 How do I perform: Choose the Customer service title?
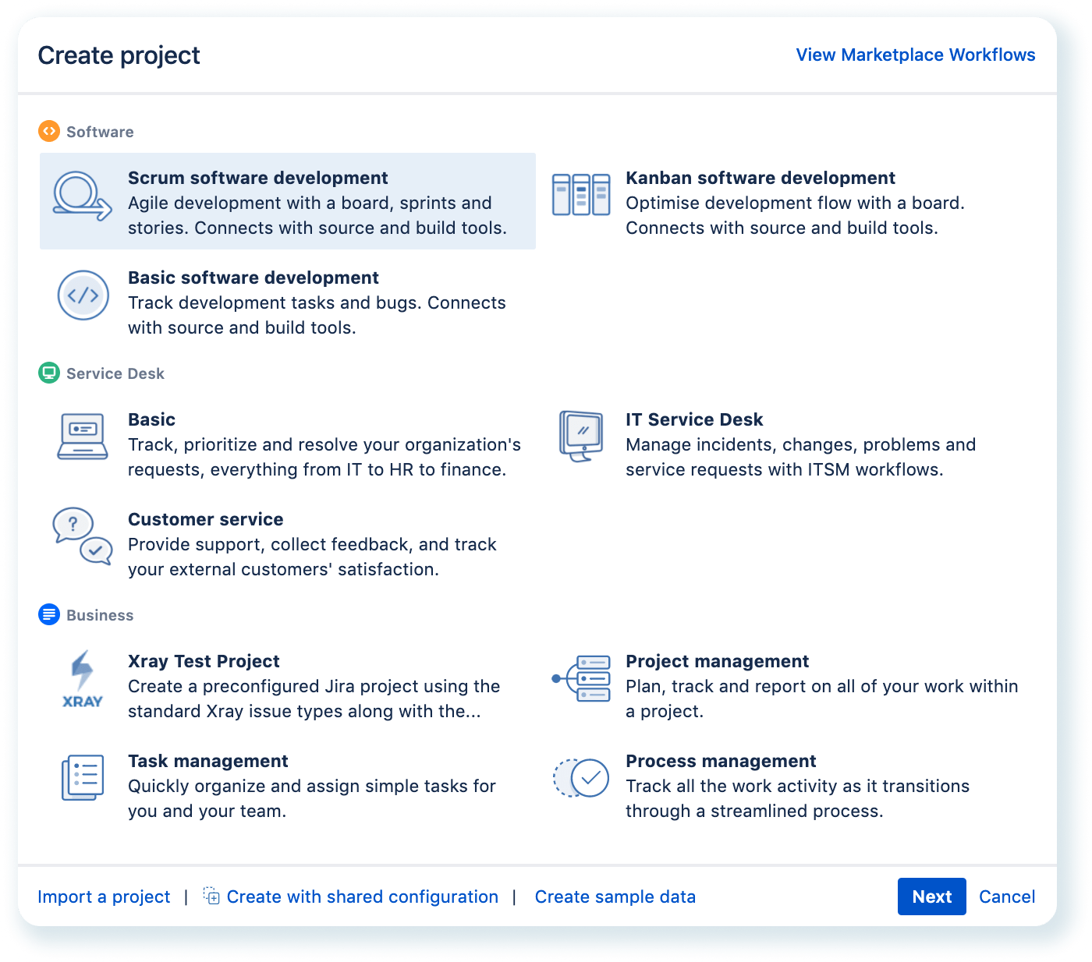pyautogui.click(x=205, y=519)
